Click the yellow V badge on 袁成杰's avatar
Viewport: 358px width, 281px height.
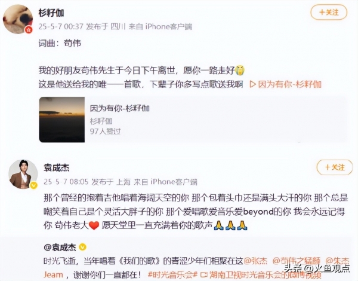(34, 185)
